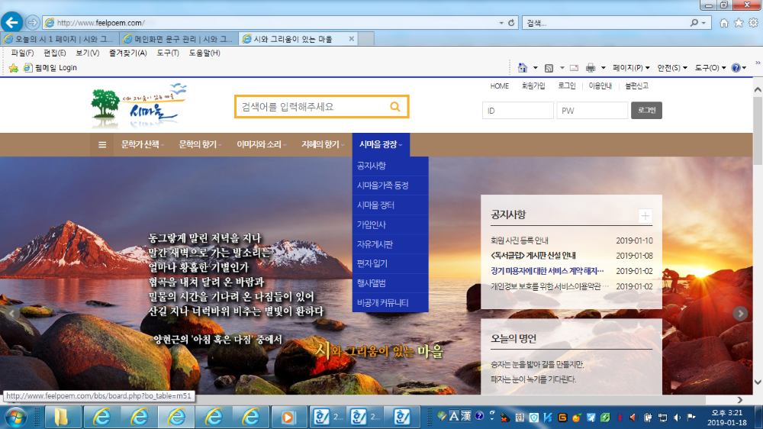The height and width of the screenshot is (429, 763).
Task: Show previous banner slide arrow
Action: (11, 314)
